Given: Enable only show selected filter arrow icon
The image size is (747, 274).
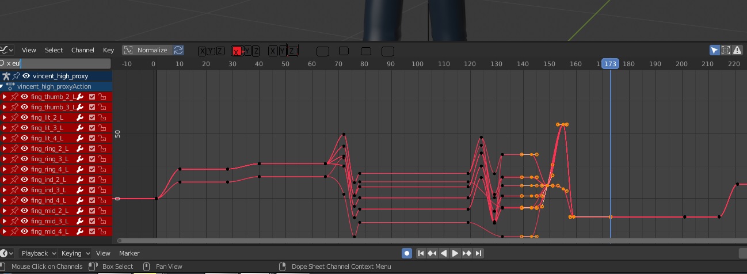Looking at the screenshot, I should tap(714, 50).
